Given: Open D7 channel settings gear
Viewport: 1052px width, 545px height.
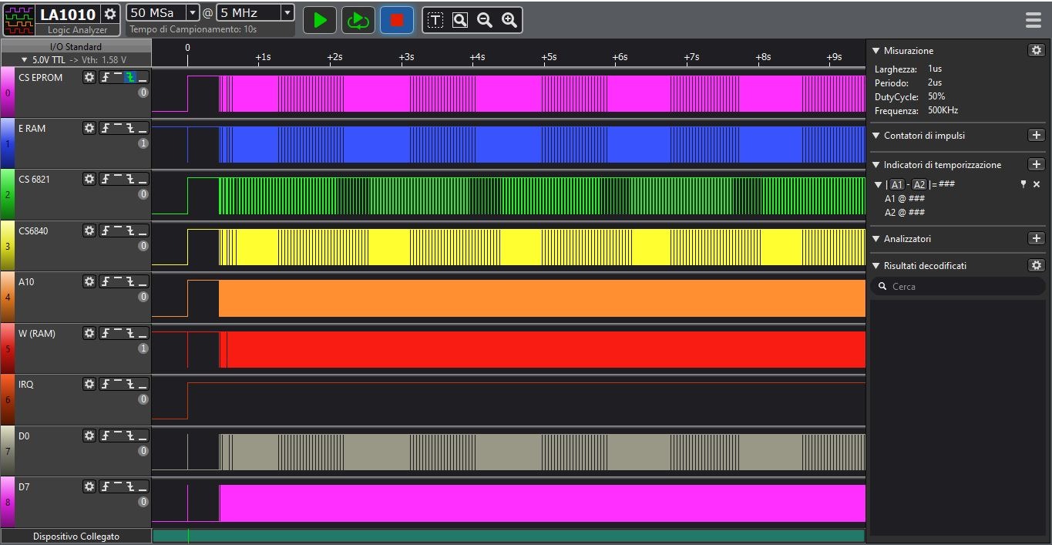Looking at the screenshot, I should point(89,486).
